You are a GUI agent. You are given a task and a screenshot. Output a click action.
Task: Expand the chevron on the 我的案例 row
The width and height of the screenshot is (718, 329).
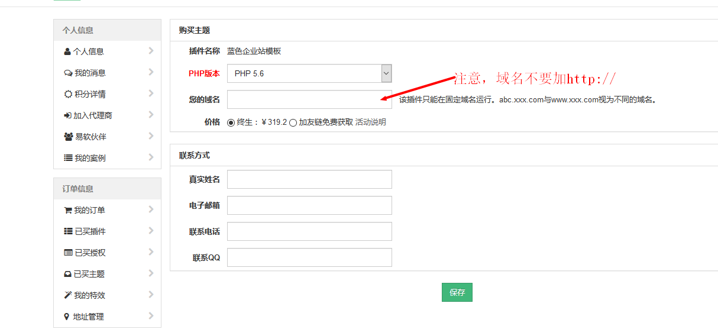[x=151, y=157]
